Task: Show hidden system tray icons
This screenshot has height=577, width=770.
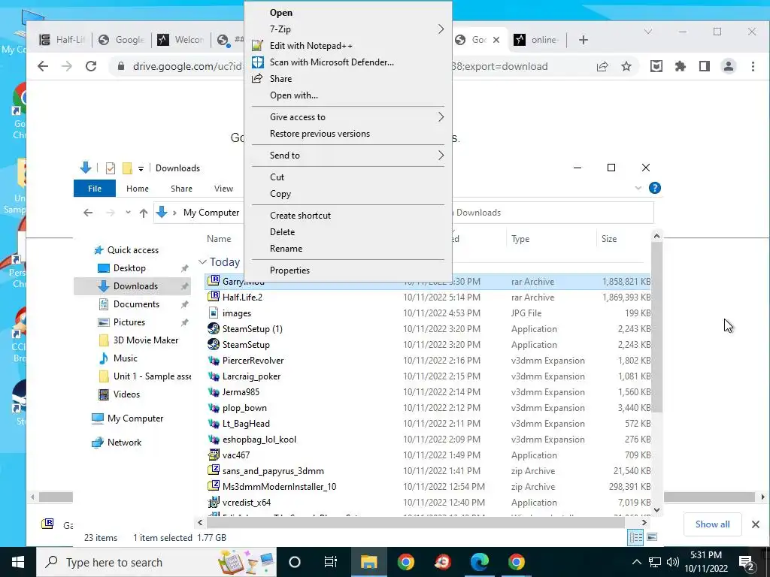Action: coord(636,562)
